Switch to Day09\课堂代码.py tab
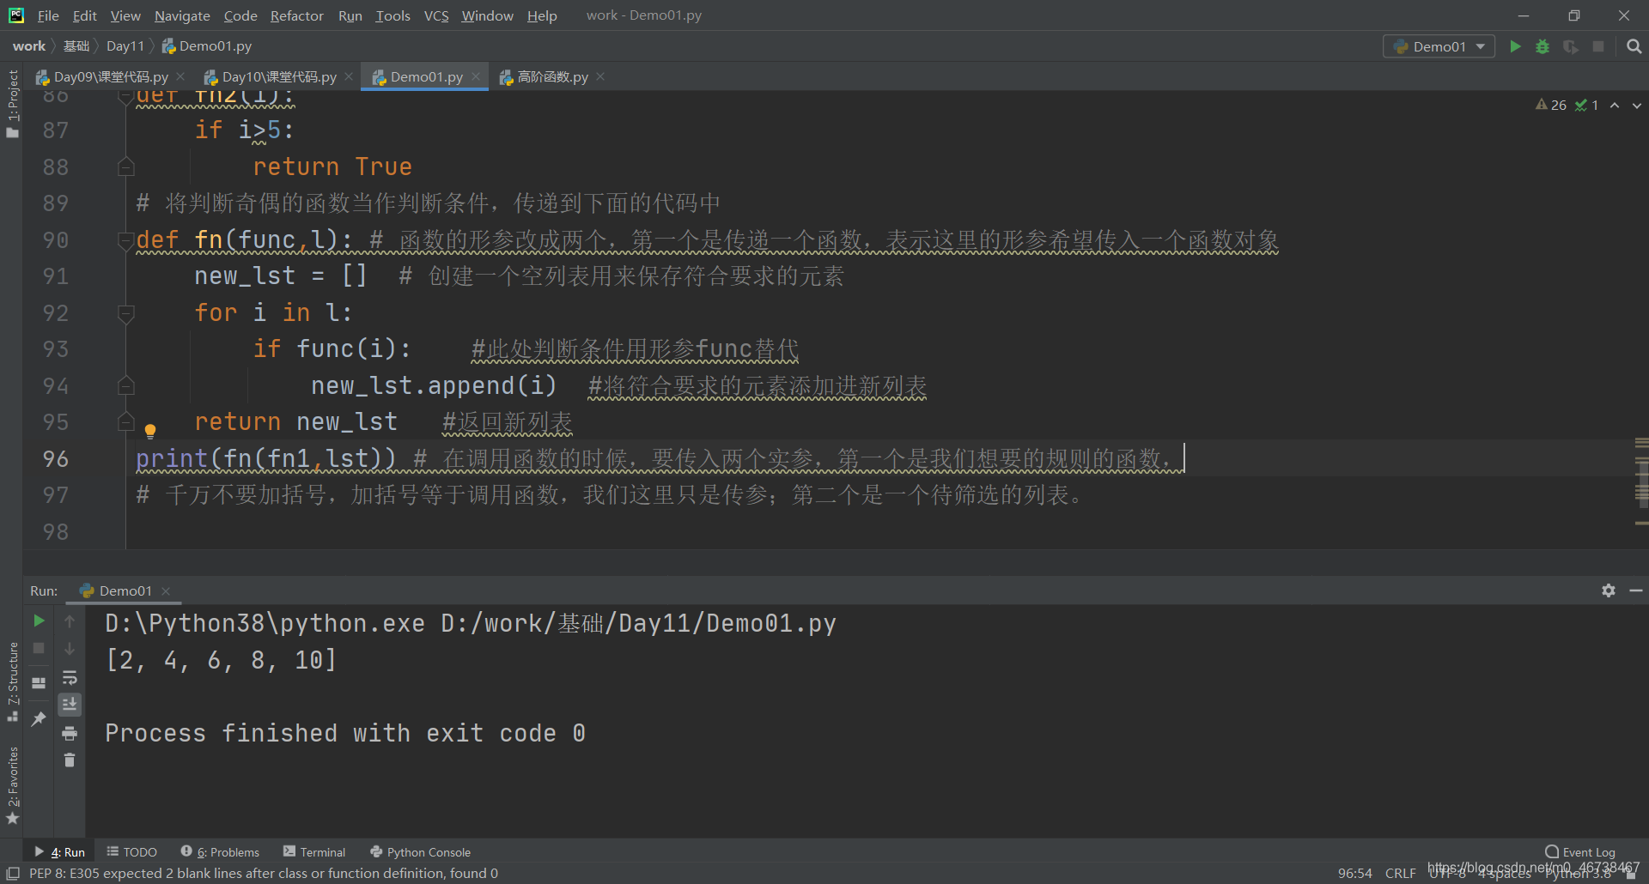The image size is (1649, 884). 110,77
